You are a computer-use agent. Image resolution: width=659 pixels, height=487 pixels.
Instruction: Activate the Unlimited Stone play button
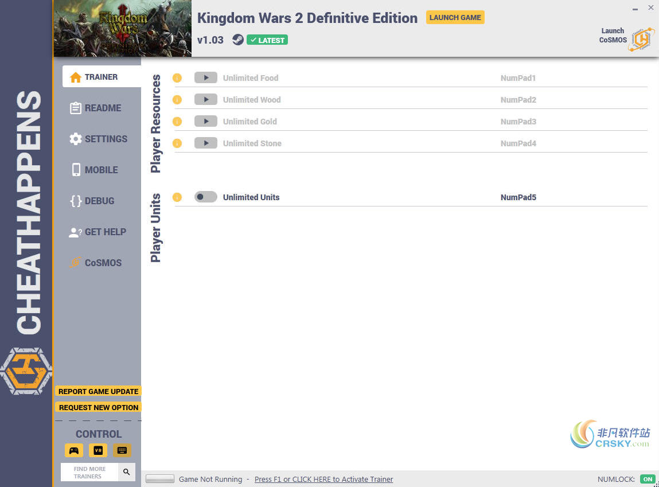pos(205,143)
